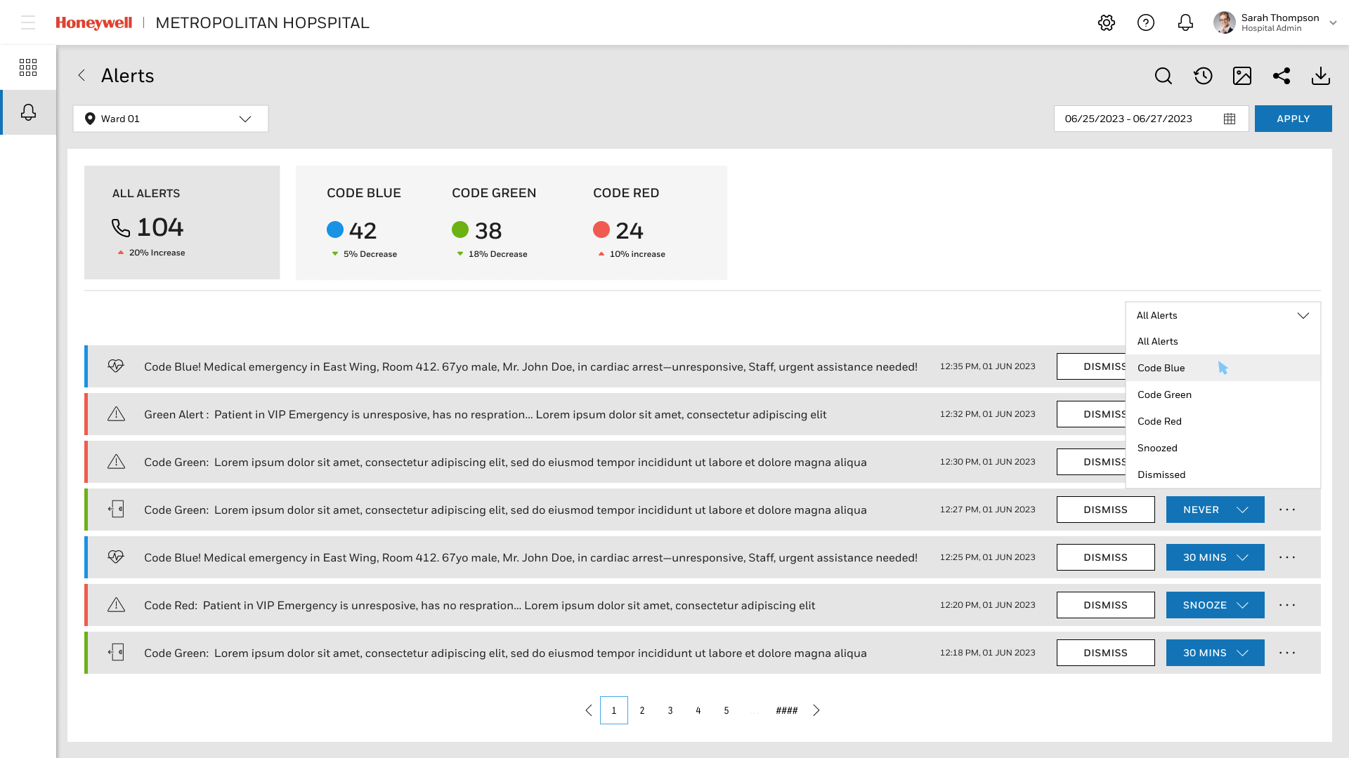Select Code Blue from the filter list
This screenshot has height=758, width=1349.
click(1161, 368)
